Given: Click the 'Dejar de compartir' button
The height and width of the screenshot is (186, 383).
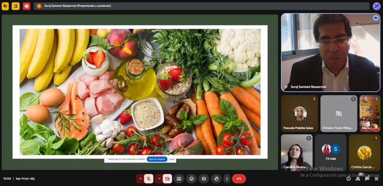Looking at the screenshot, I should click(157, 159).
